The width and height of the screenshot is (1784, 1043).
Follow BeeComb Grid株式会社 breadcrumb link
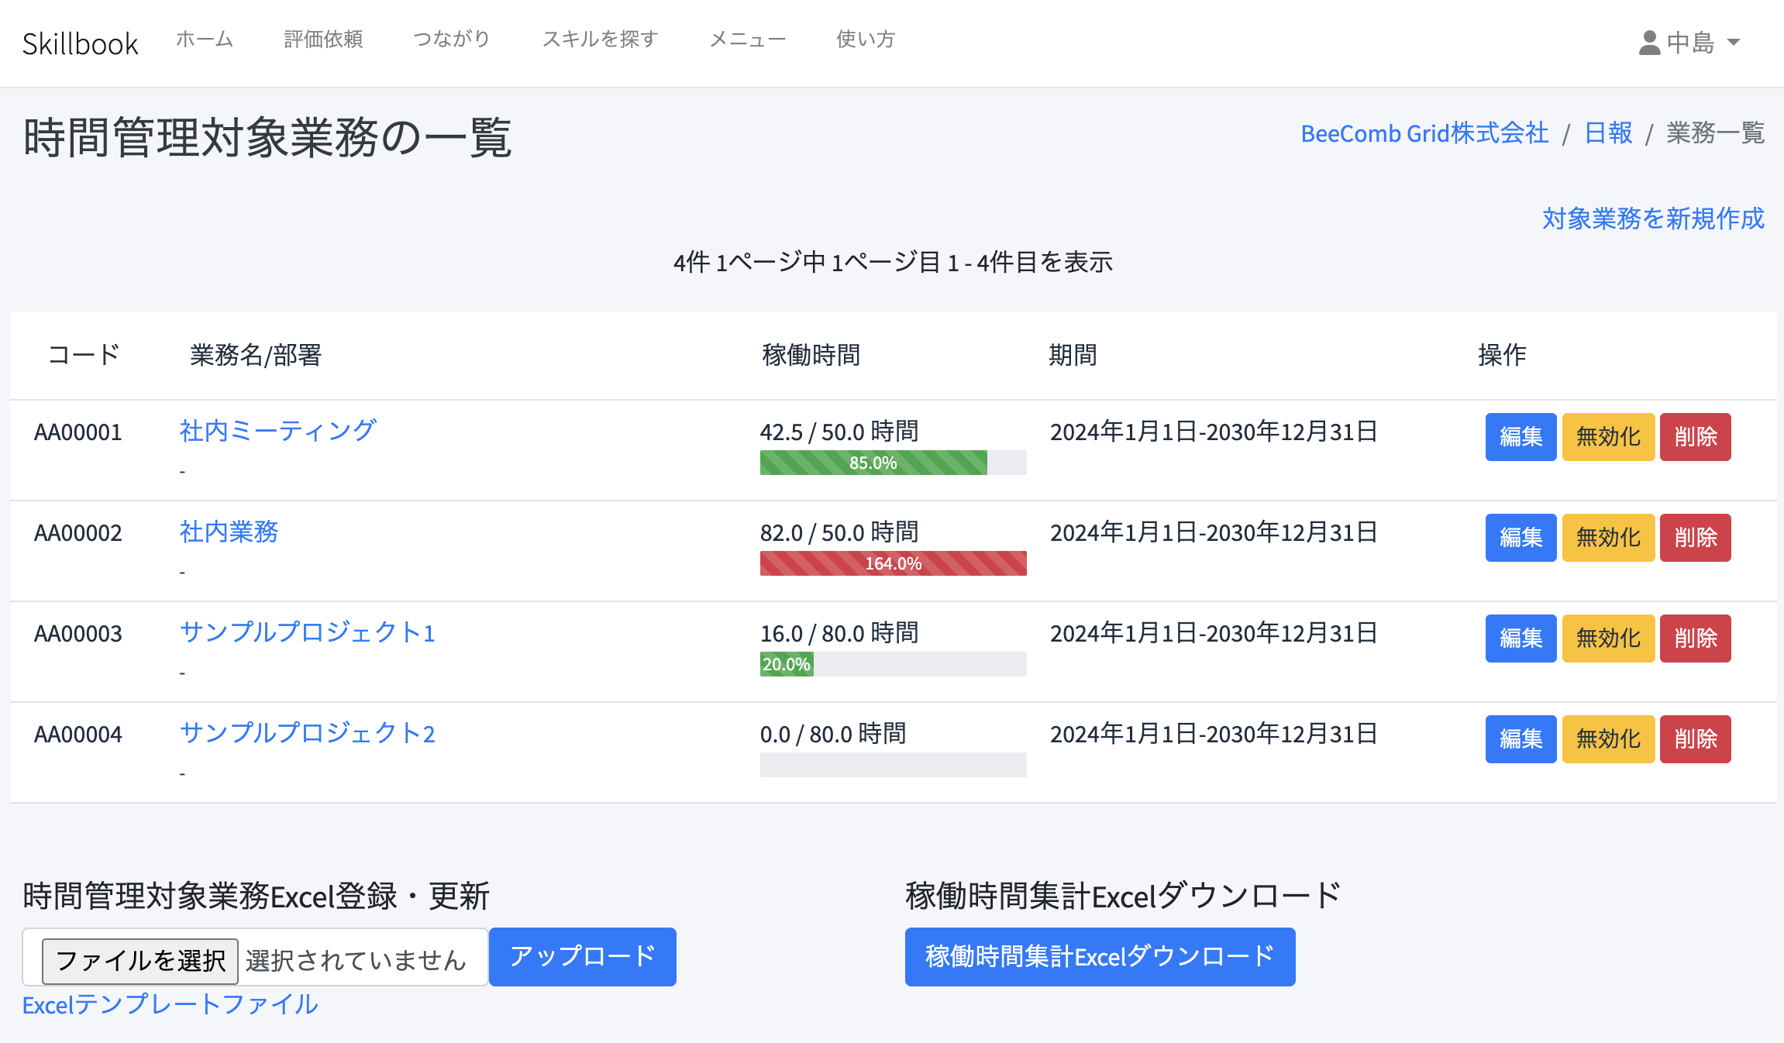[x=1424, y=133]
